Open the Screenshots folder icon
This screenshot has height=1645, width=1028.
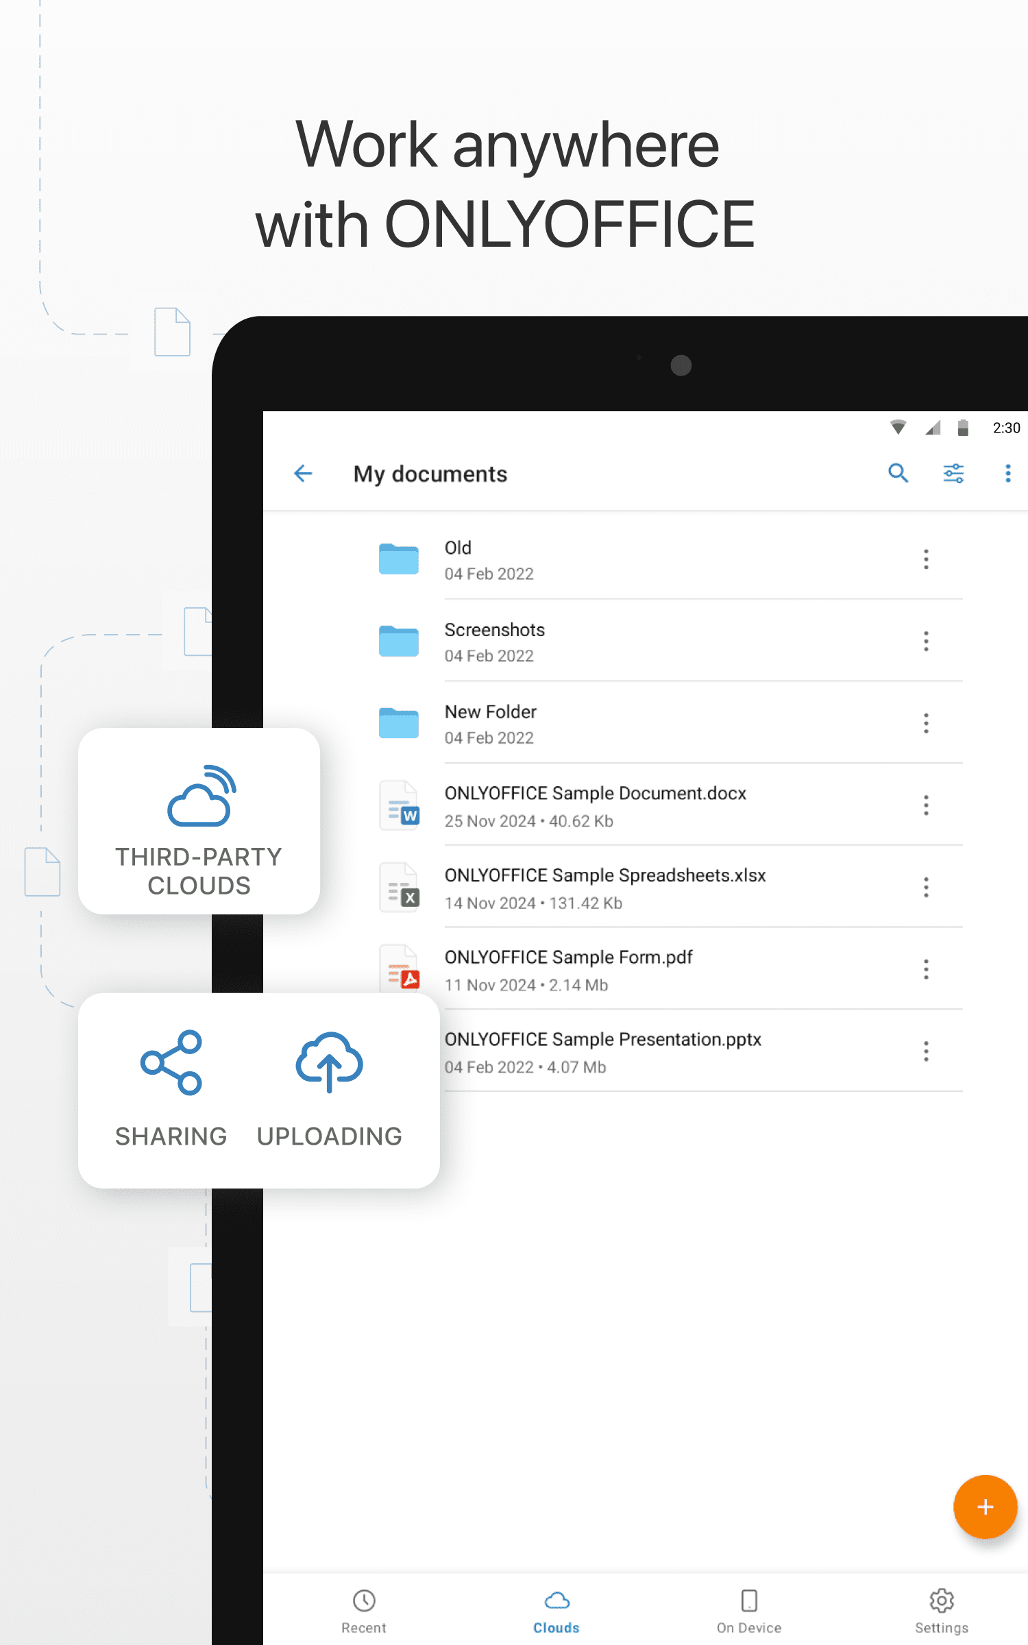399,642
